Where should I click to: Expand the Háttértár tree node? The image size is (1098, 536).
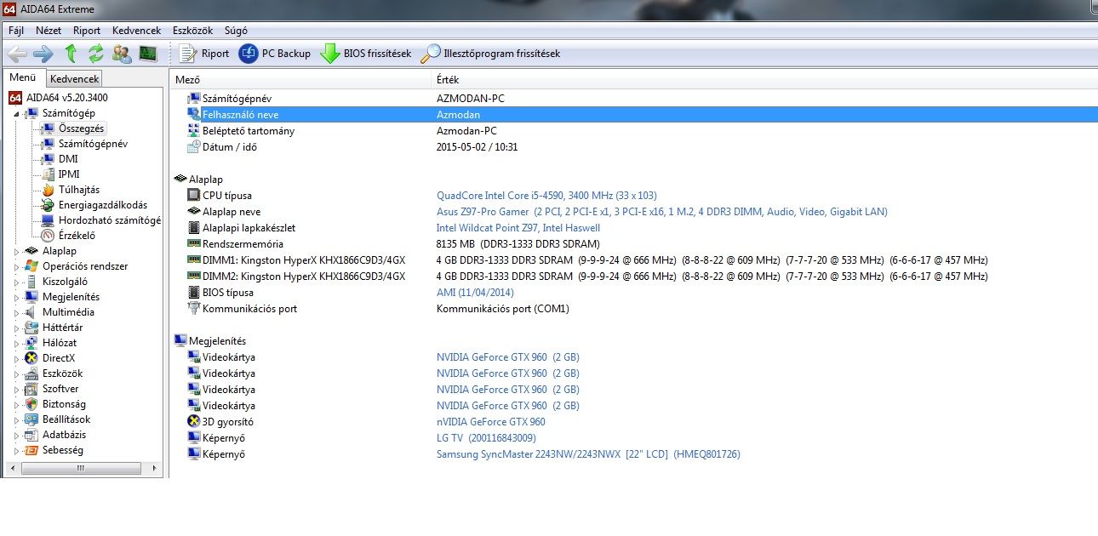[17, 328]
